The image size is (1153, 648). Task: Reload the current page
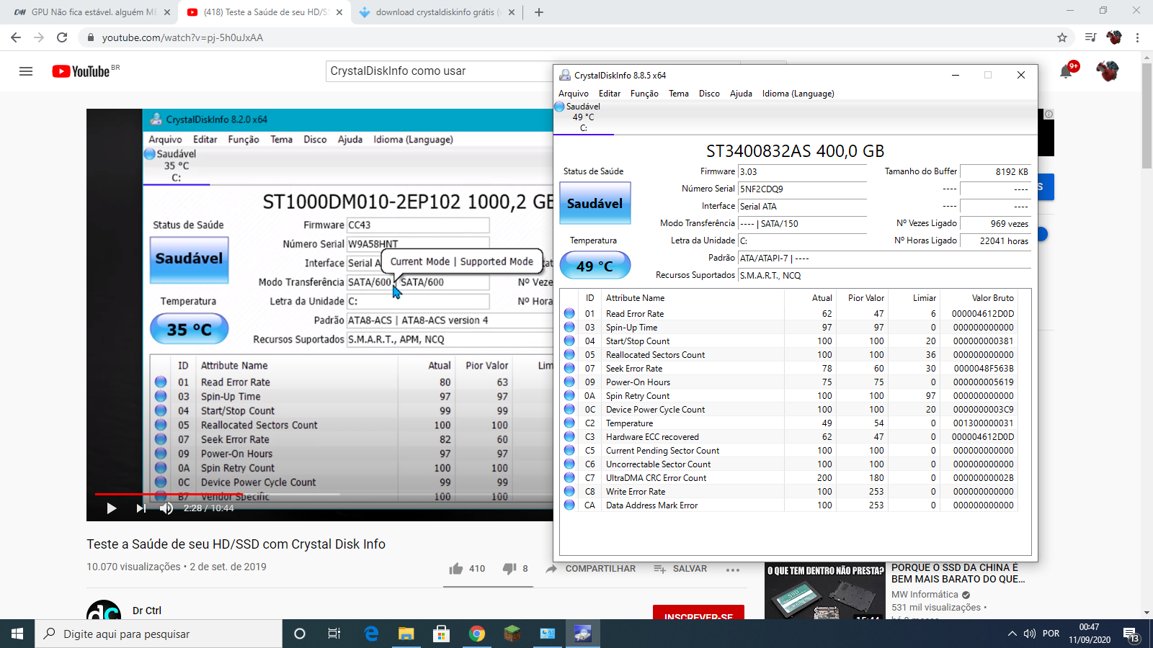tap(62, 37)
